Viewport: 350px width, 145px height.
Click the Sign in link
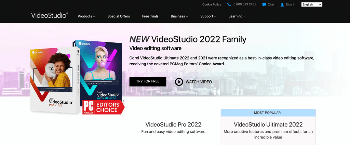point(291,4)
